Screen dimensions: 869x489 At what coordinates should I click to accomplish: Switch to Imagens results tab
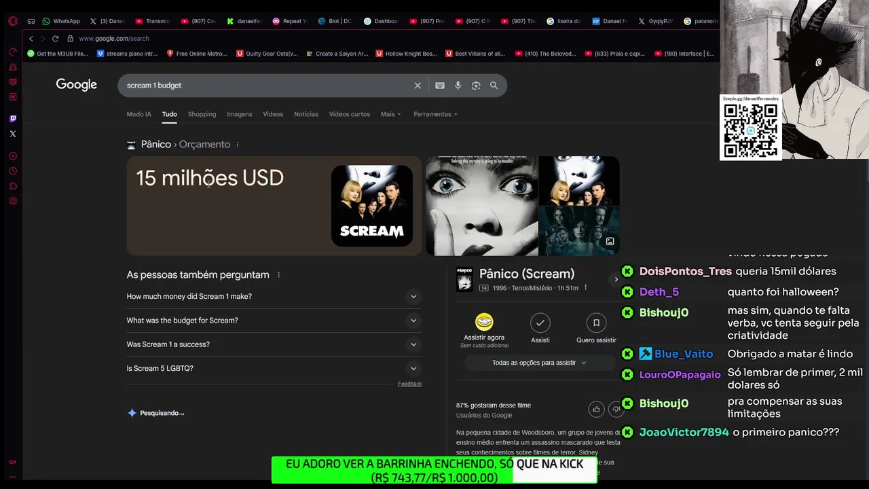(x=239, y=114)
